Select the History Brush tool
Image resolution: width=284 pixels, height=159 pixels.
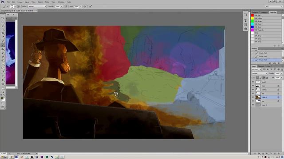(3, 53)
